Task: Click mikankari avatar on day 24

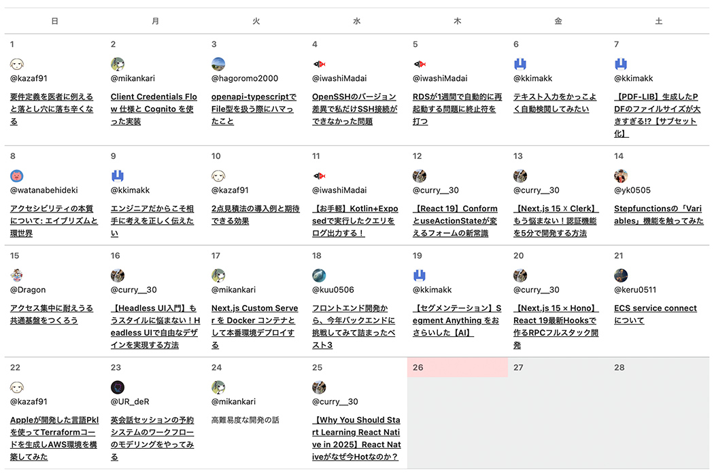Action: point(218,388)
